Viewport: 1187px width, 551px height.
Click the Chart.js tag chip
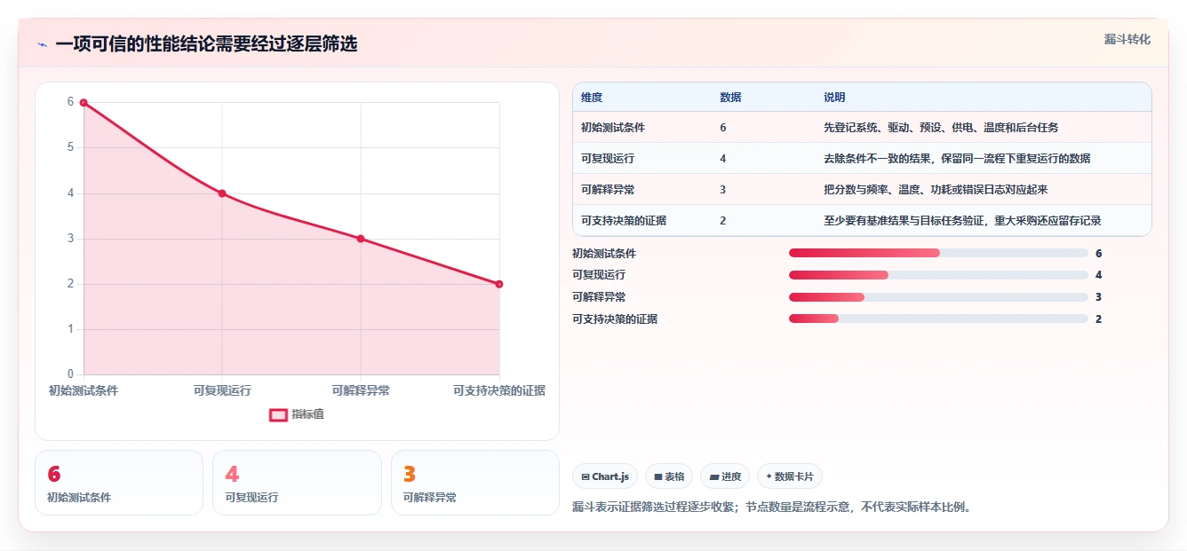click(x=605, y=476)
